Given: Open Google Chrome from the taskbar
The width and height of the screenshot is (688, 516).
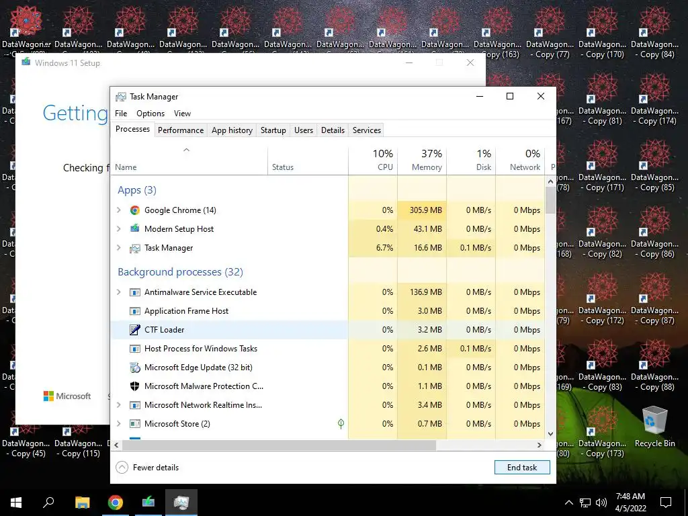Looking at the screenshot, I should tap(116, 503).
